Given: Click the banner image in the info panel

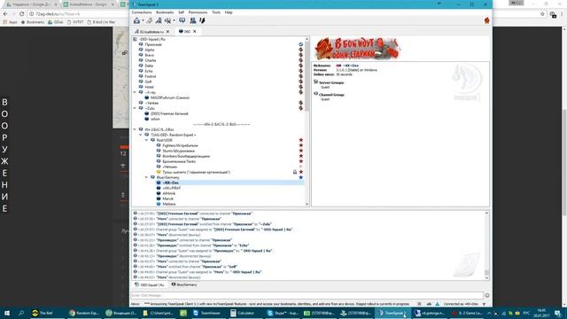Looking at the screenshot, I should 357,49.
